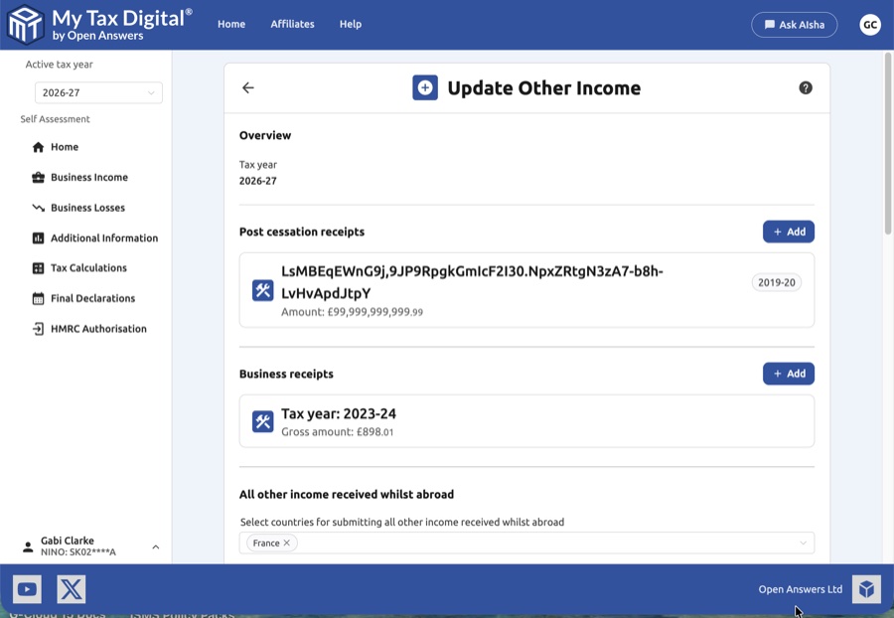Open help via the question mark icon
Screen dimensions: 894x618
806,87
